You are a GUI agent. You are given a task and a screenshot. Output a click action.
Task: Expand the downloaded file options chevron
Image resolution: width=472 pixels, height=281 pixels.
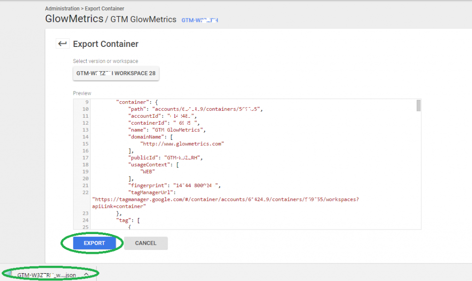coord(86,275)
